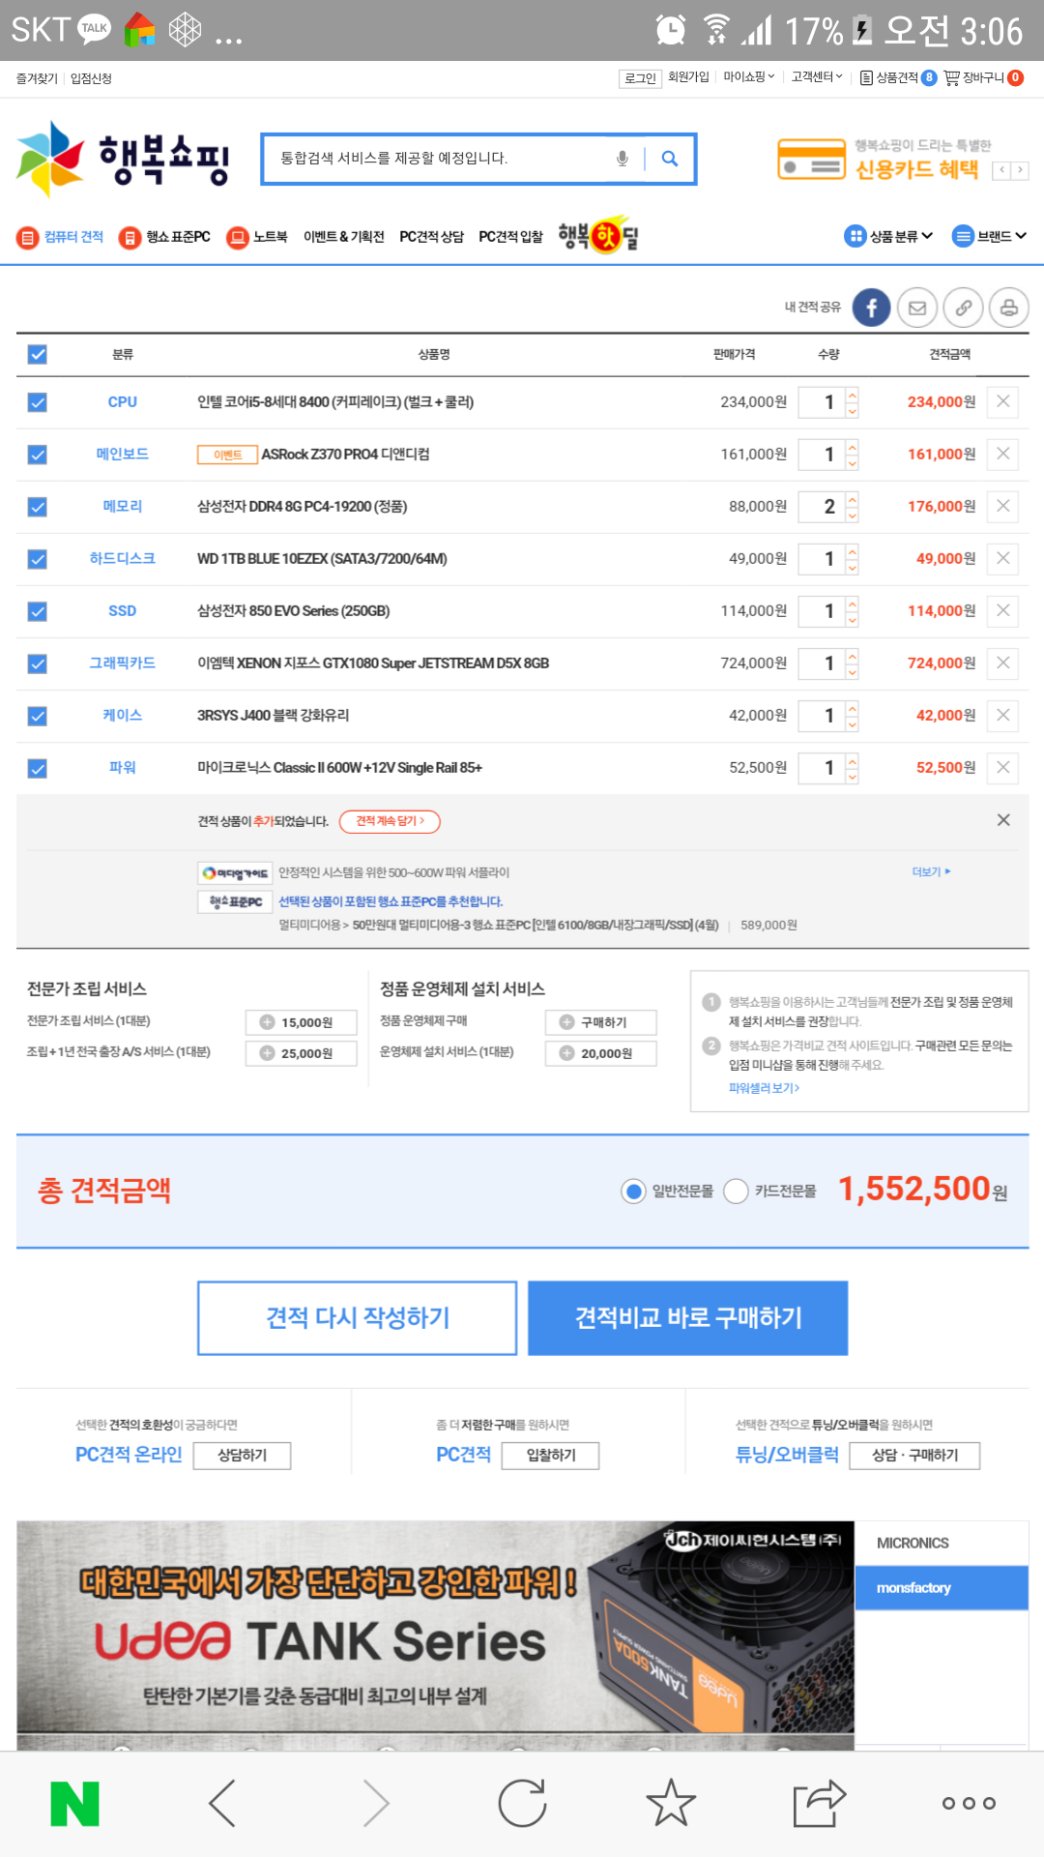Open the 행복쇼핑 home logo

click(x=123, y=159)
